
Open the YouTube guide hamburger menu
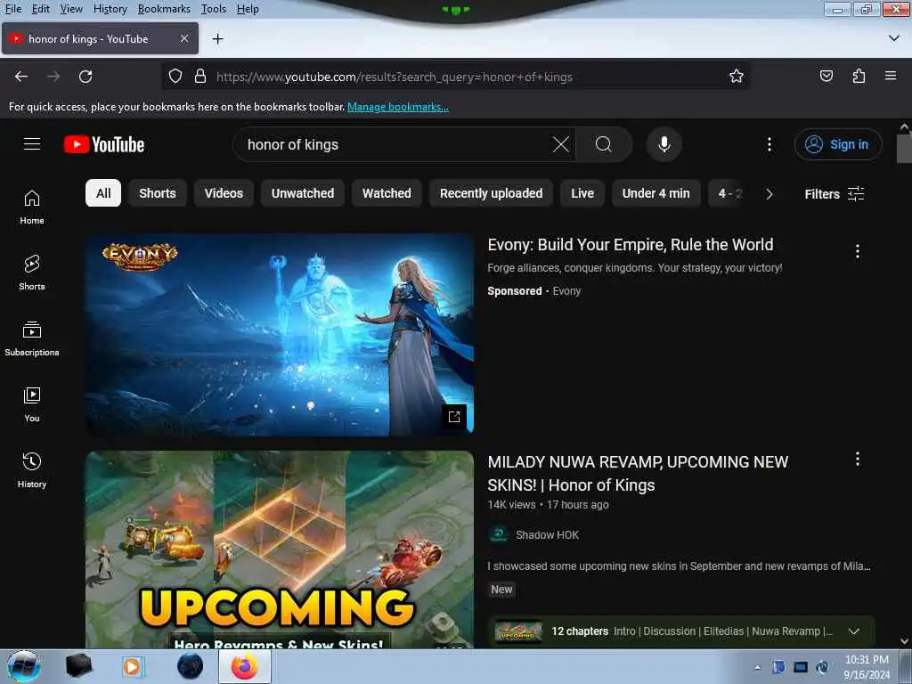[x=32, y=144]
